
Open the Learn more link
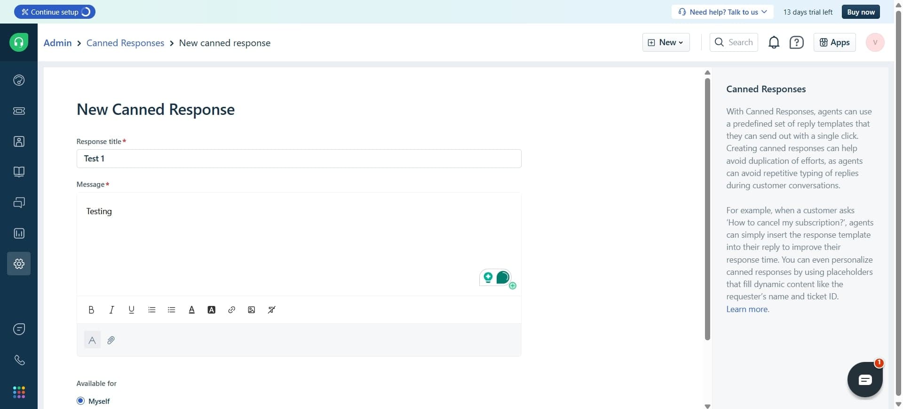coord(747,309)
